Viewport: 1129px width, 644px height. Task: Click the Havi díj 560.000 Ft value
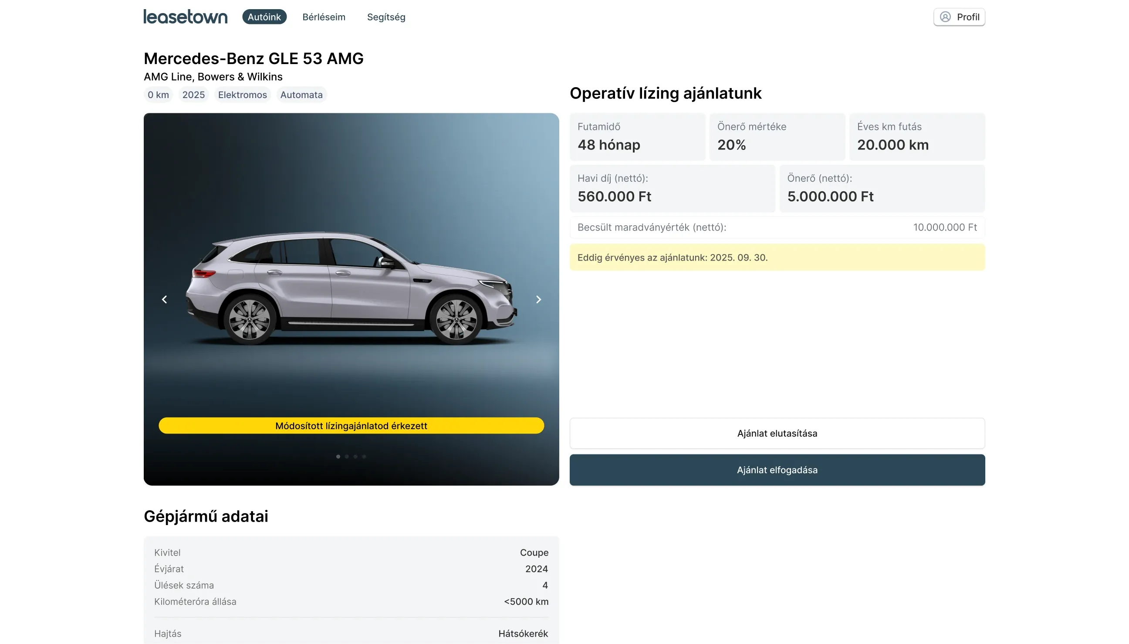tap(614, 197)
